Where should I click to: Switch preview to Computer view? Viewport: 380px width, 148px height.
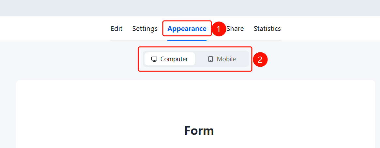coord(170,59)
